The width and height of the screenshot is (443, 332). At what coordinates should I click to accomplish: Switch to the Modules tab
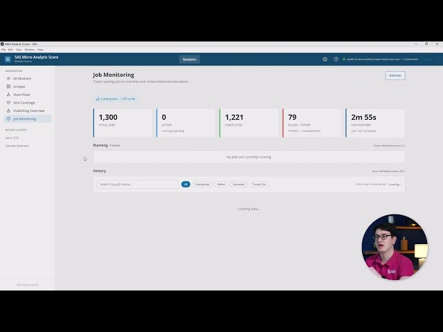point(189,59)
